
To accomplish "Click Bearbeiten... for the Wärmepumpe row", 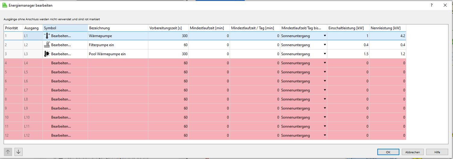I will coord(61,36).
